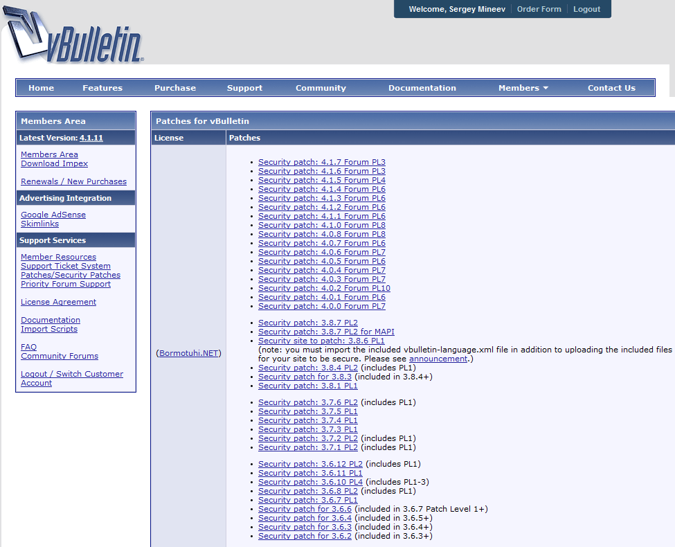Open the Support Ticket System link
Viewport: 675px width, 547px height.
pos(66,266)
